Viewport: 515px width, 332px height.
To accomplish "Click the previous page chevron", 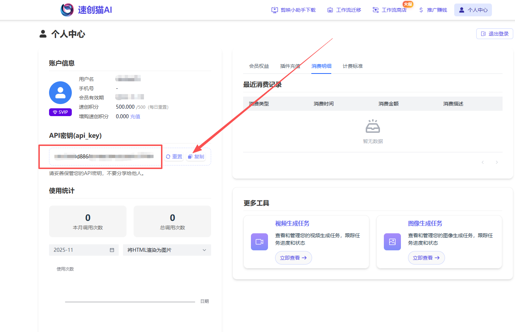I will [482, 162].
